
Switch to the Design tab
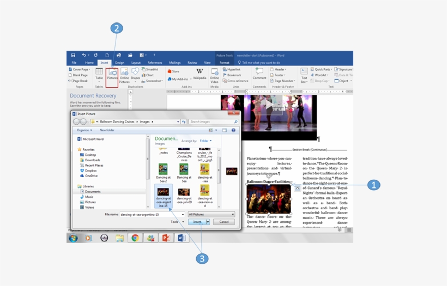coord(119,63)
